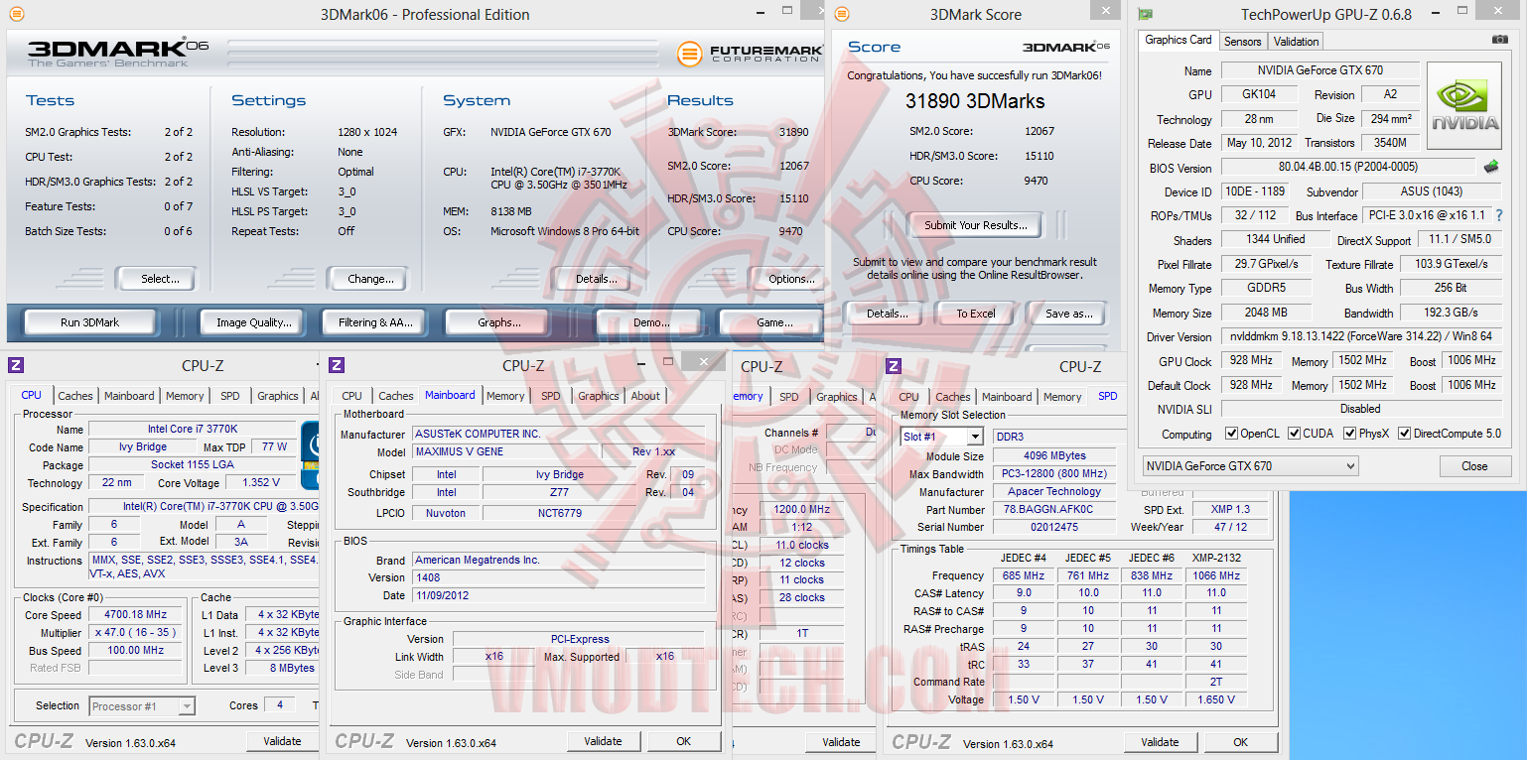
Task: Click the 3DMark06 logo in the Score window
Action: click(1065, 48)
